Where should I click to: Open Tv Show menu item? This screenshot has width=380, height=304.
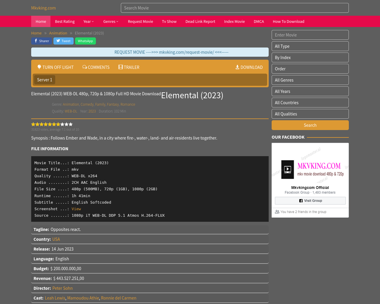(x=169, y=21)
